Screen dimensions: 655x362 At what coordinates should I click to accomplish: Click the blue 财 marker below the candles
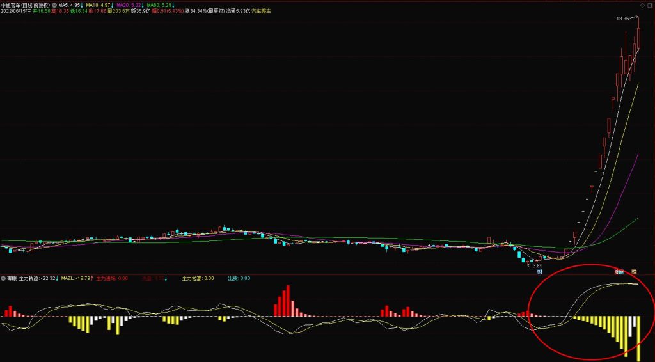click(539, 272)
